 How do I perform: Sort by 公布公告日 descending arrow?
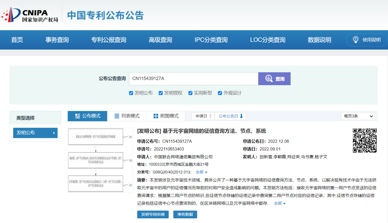241,116
